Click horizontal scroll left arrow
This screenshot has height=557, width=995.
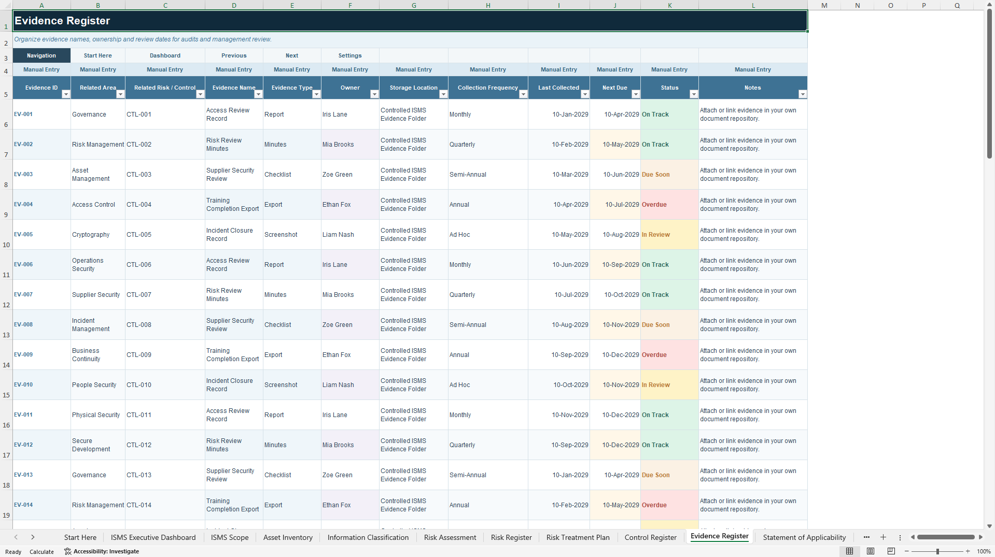[913, 537]
